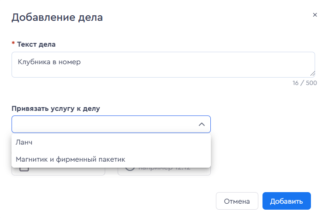The image size is (328, 218).
Task: Click the 16 / 500 character counter
Action: pos(305,83)
